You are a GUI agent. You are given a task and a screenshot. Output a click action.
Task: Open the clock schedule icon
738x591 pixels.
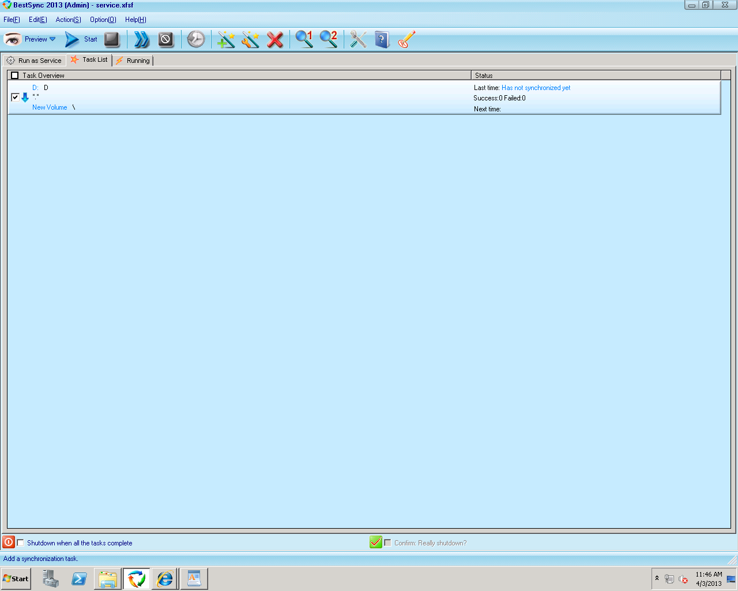pos(196,39)
